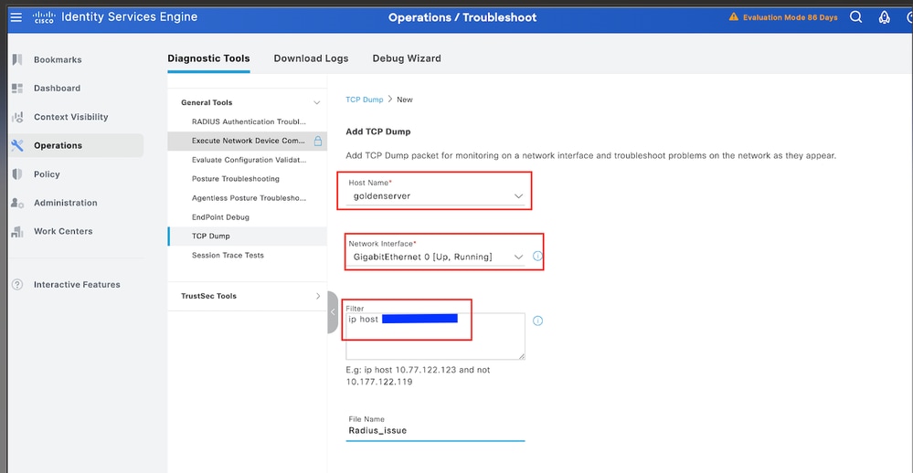Click the Administration user-gear icon

coord(17,203)
